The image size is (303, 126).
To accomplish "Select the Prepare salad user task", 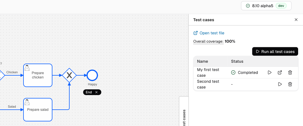I will pyautogui.click(x=38, y=110).
